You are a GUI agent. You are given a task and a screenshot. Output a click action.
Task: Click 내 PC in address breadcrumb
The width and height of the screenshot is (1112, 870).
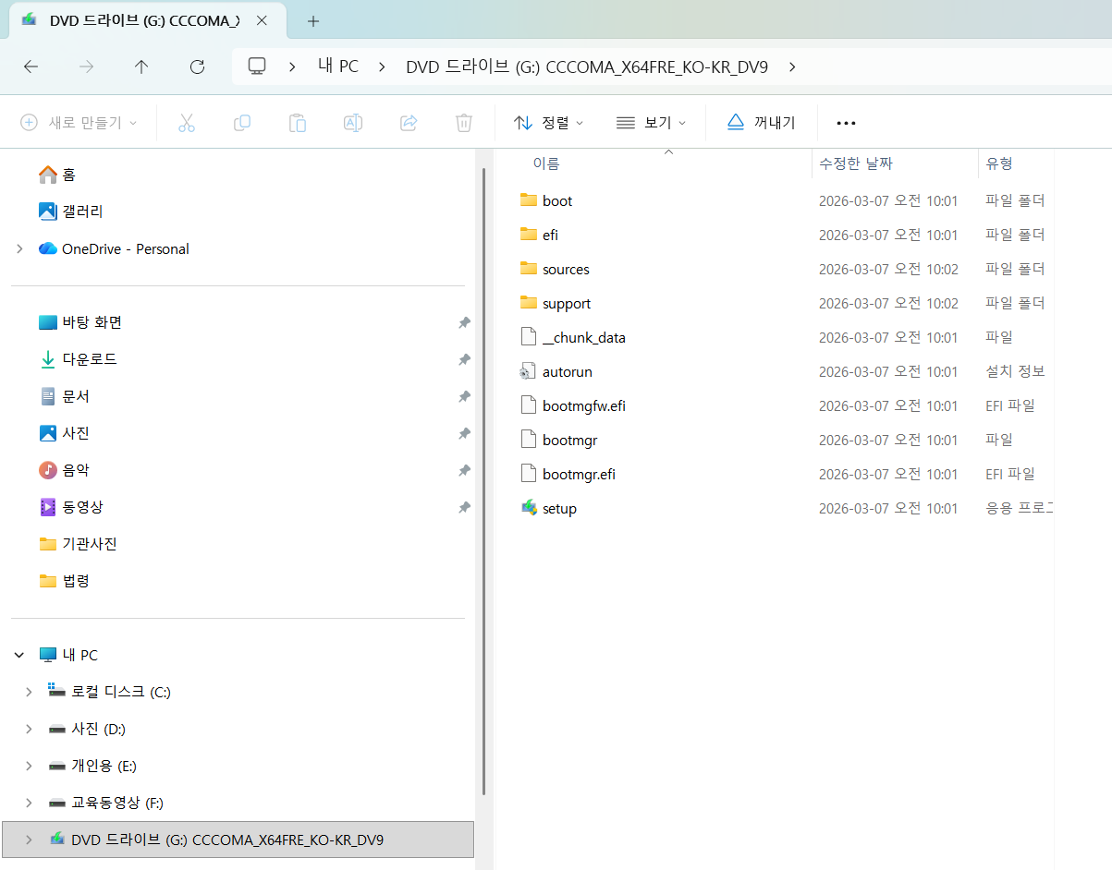(x=337, y=66)
